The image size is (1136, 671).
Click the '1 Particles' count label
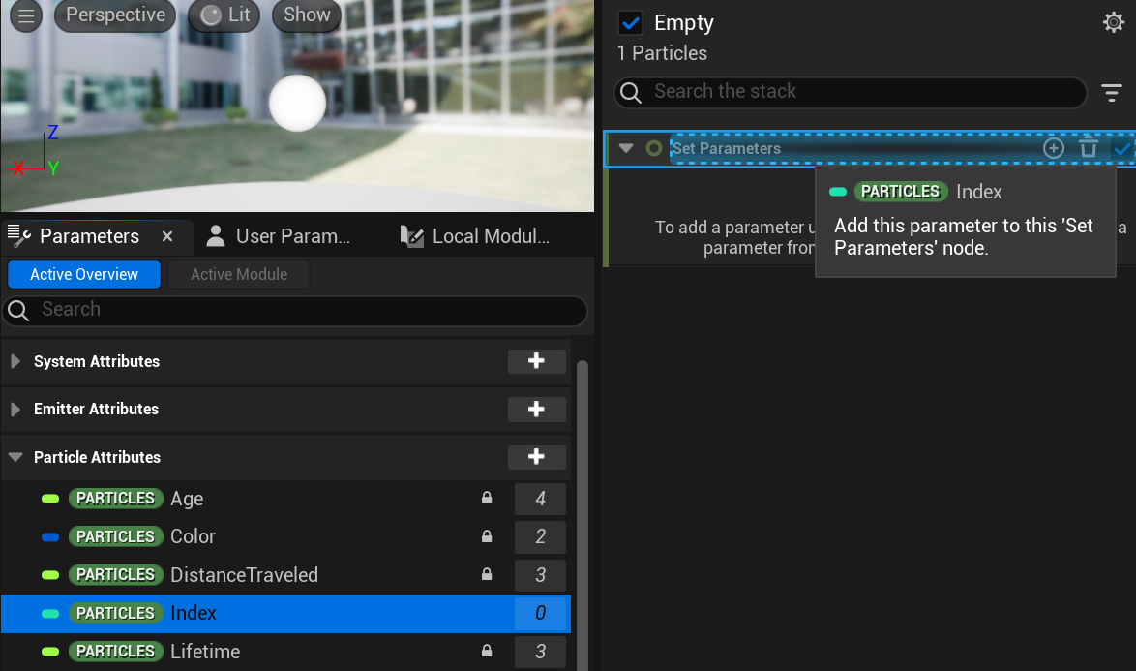662,53
